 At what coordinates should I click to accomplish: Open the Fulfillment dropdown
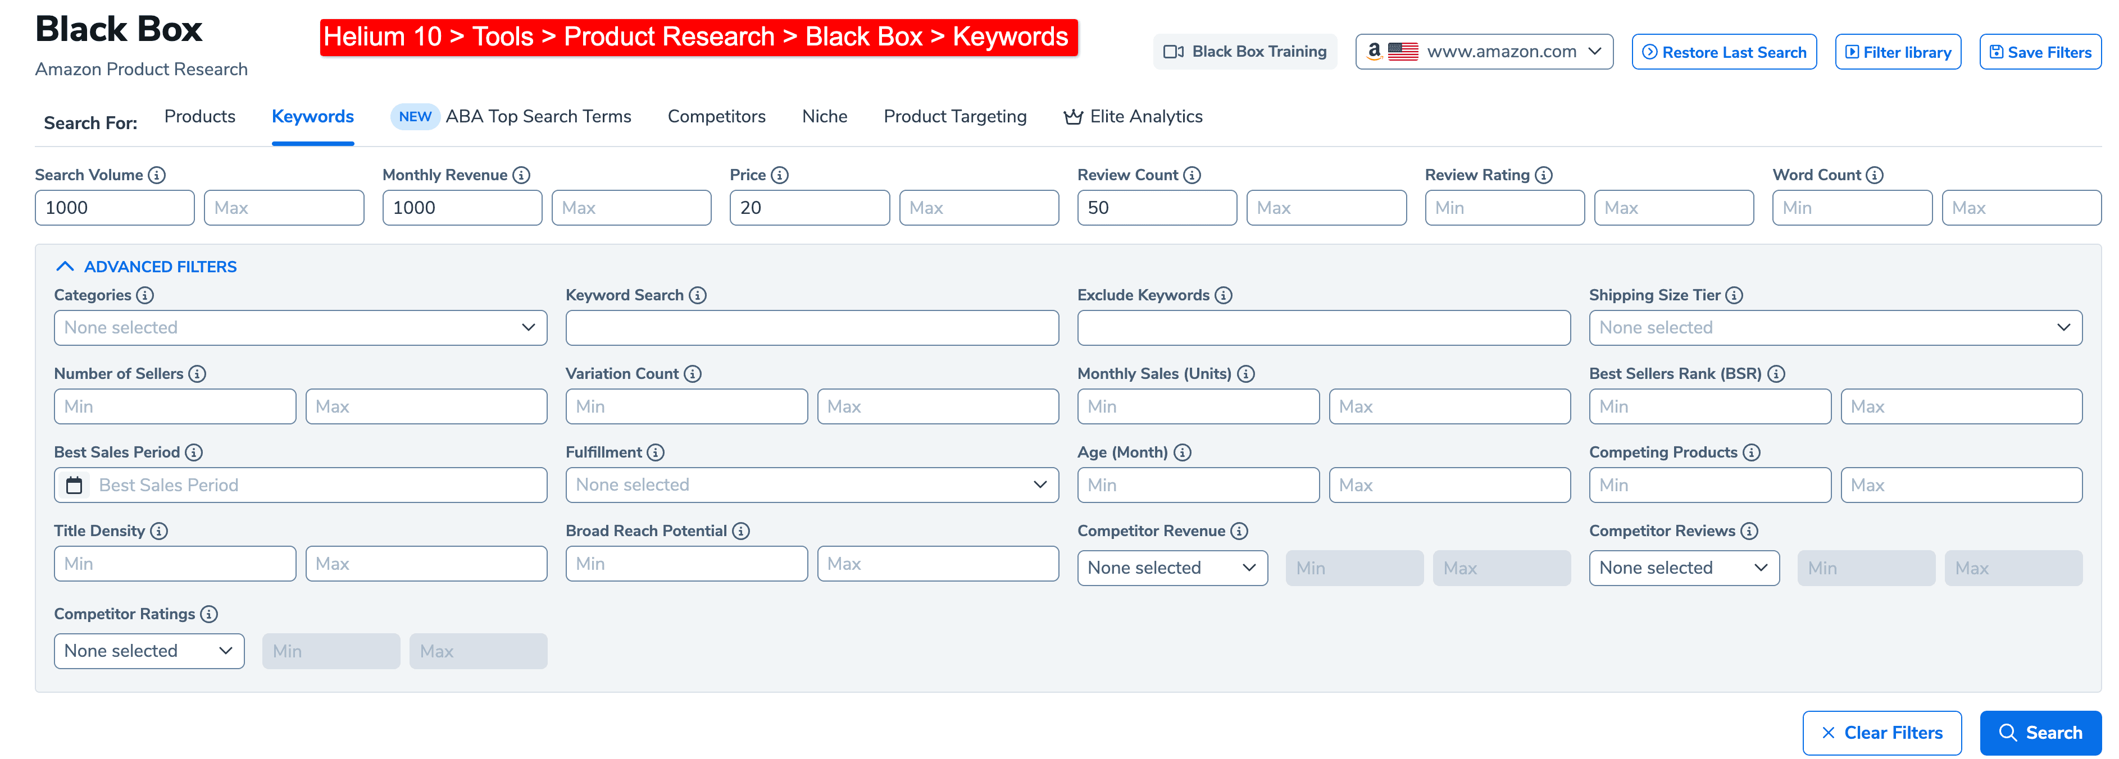pyautogui.click(x=812, y=485)
